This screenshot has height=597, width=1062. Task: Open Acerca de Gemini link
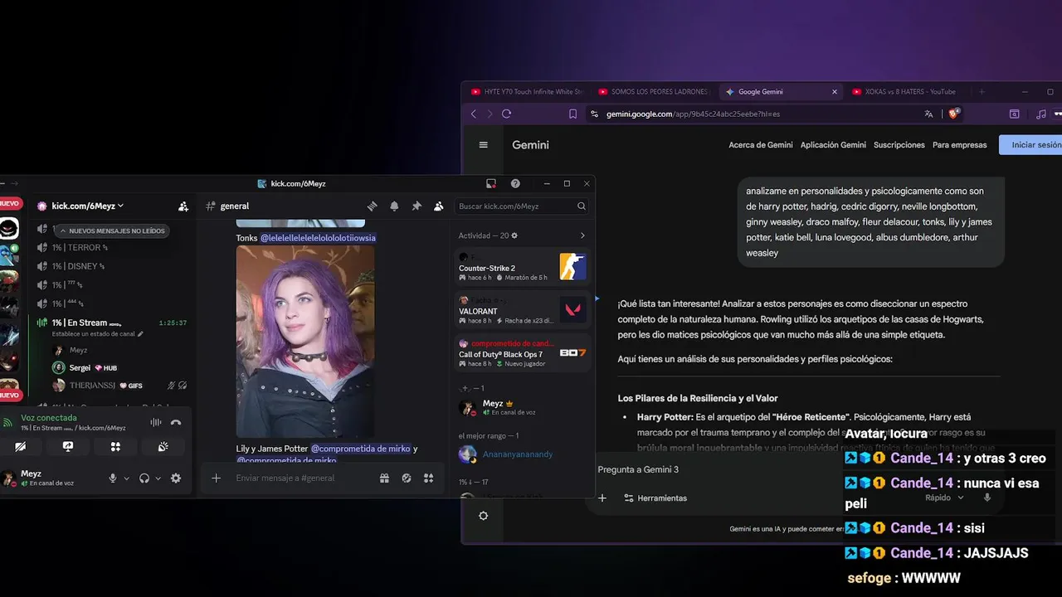pyautogui.click(x=761, y=145)
